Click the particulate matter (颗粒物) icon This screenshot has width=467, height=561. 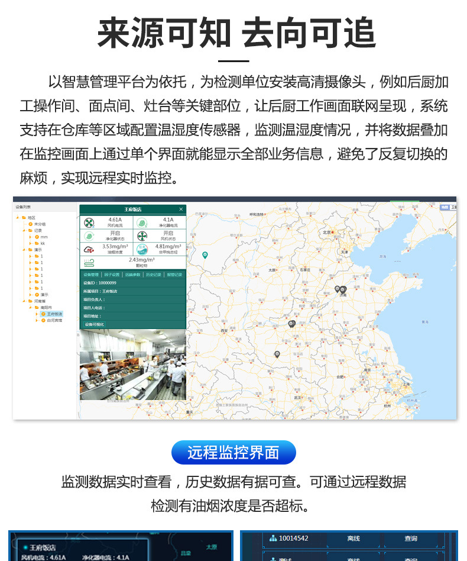tap(89, 263)
